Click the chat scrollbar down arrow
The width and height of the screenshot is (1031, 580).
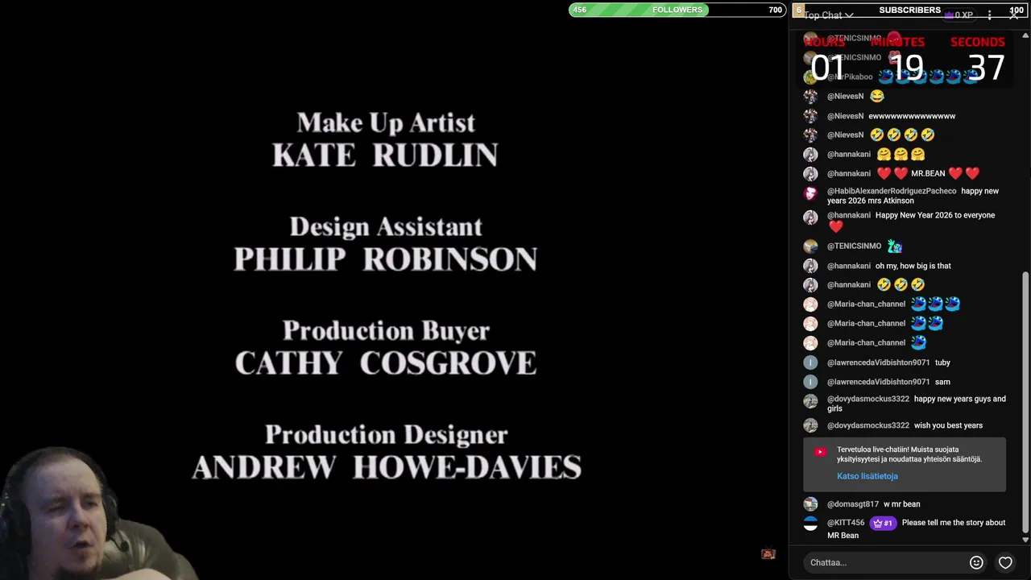[x=1025, y=540]
